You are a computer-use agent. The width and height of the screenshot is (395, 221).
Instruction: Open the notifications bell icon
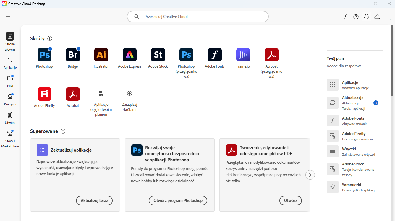click(x=367, y=17)
